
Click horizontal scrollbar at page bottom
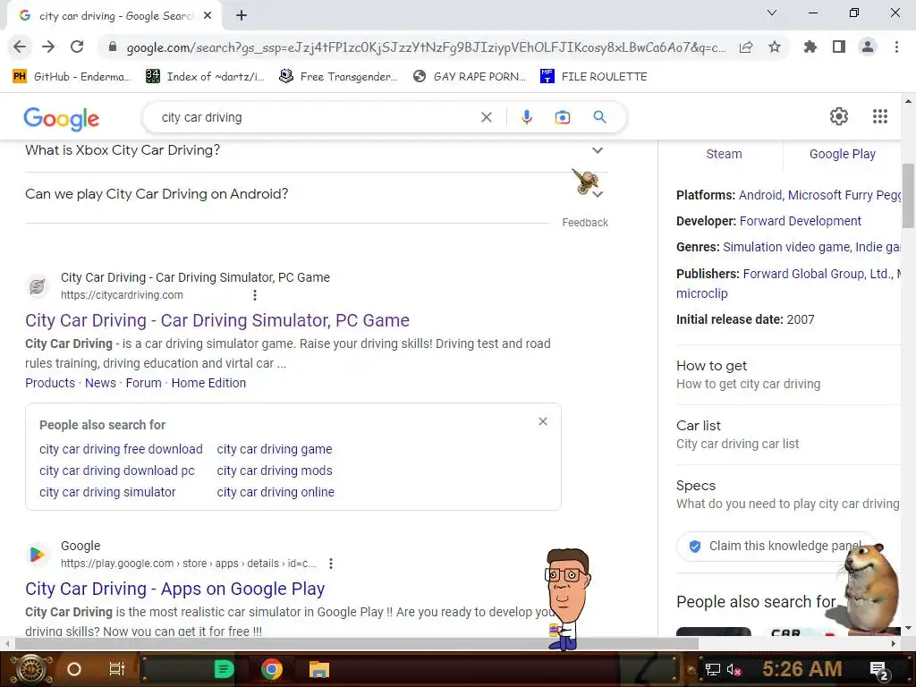click(x=357, y=644)
